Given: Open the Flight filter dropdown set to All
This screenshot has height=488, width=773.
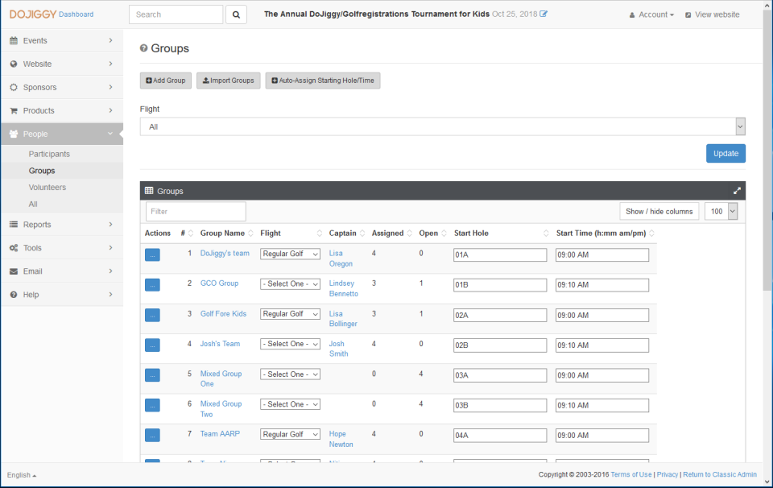Looking at the screenshot, I should [x=442, y=126].
